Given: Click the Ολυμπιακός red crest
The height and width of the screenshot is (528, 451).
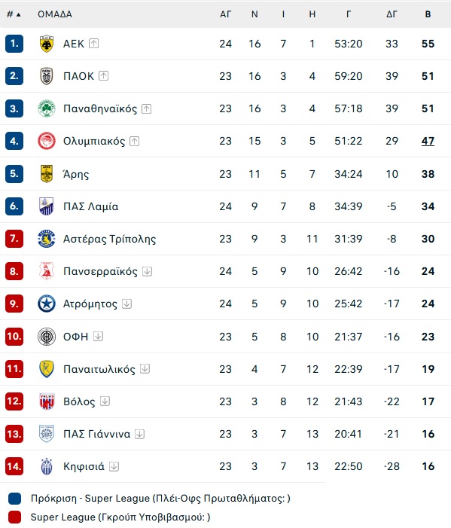Looking at the screenshot, I should (x=47, y=141).
